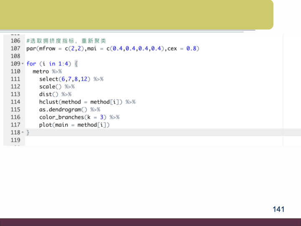301x226 pixels.
Task: Click the slide page number 141
Action: 278,209
